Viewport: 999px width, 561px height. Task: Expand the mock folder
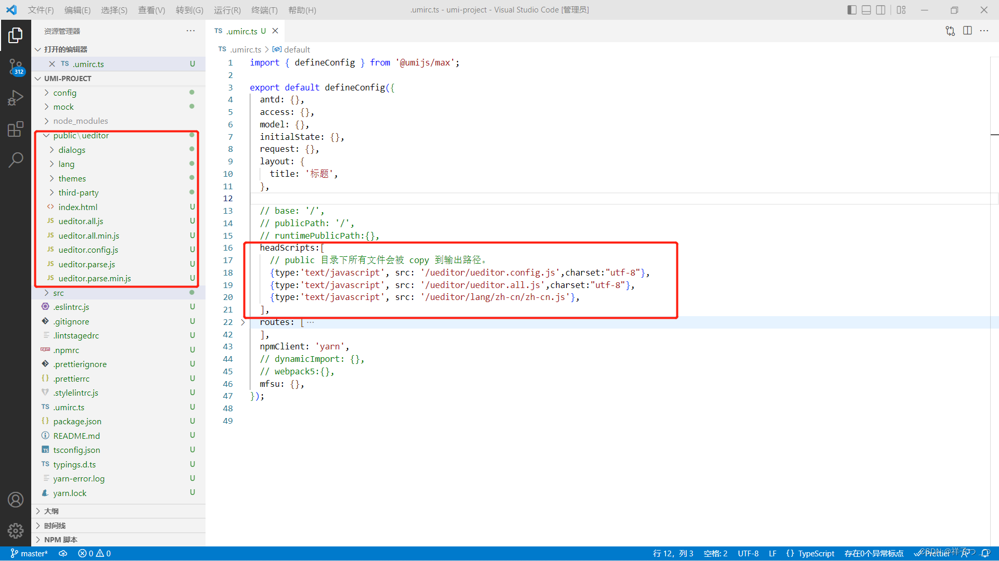coord(119,107)
